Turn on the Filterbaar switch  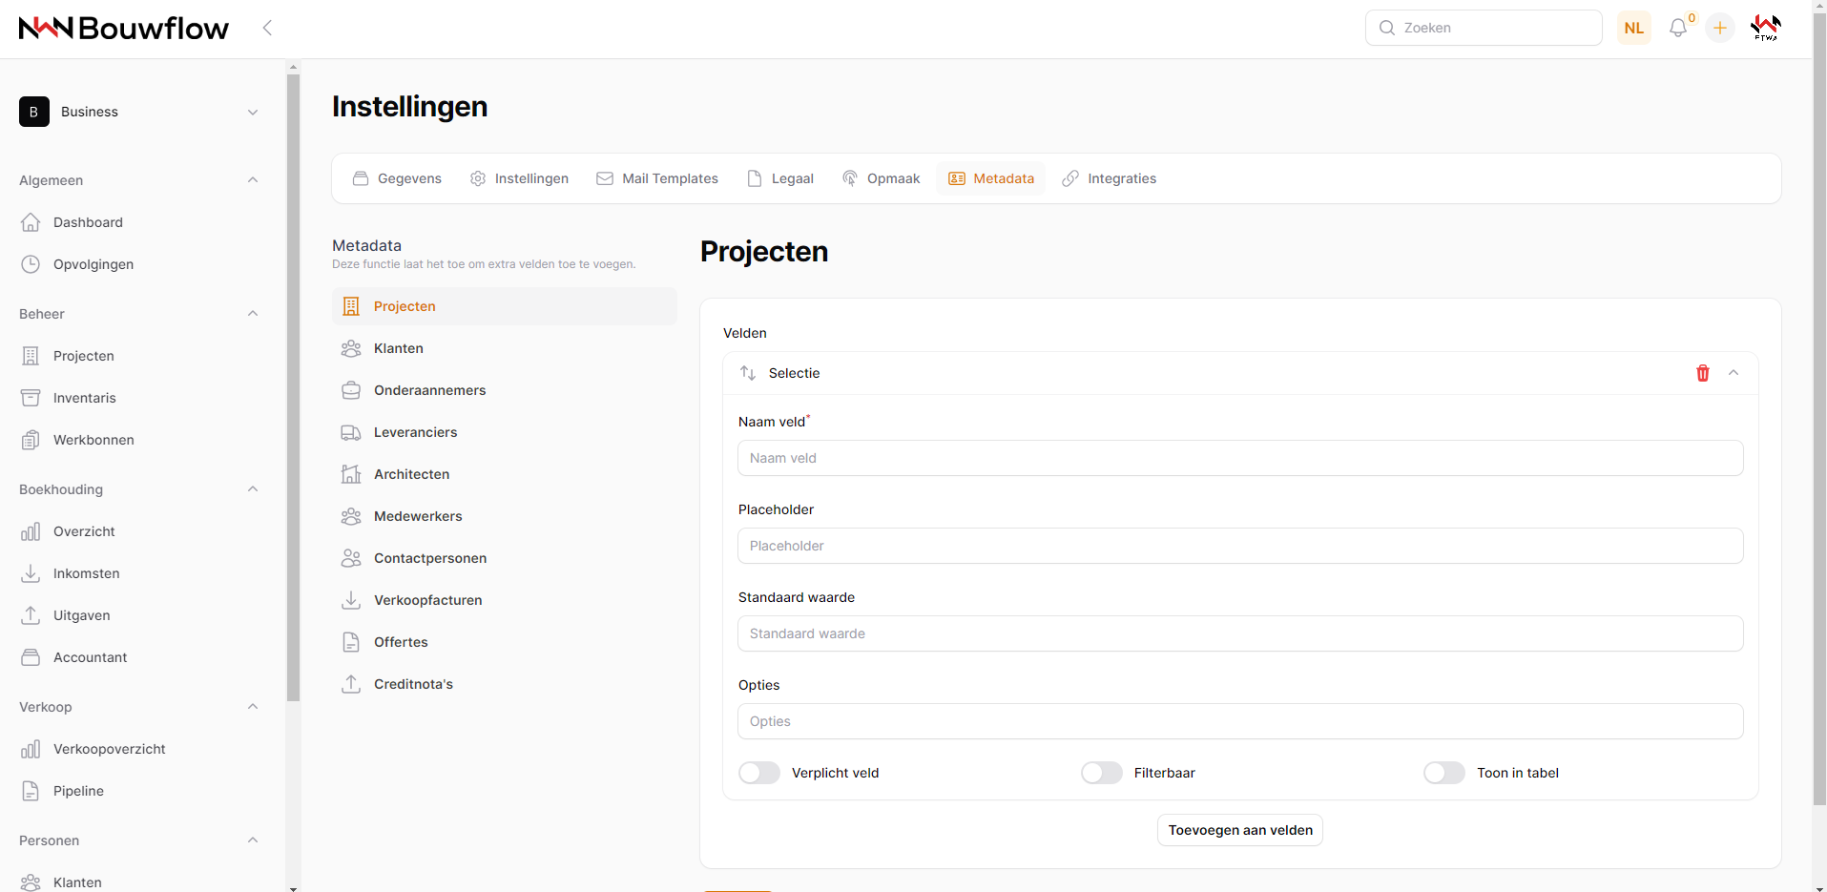point(1102,773)
